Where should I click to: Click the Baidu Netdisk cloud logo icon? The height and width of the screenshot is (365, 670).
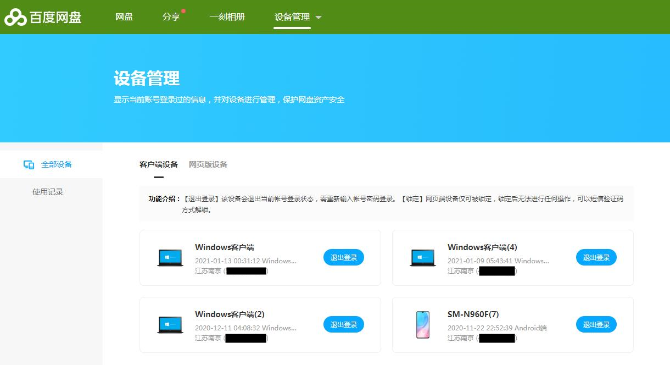(15, 17)
